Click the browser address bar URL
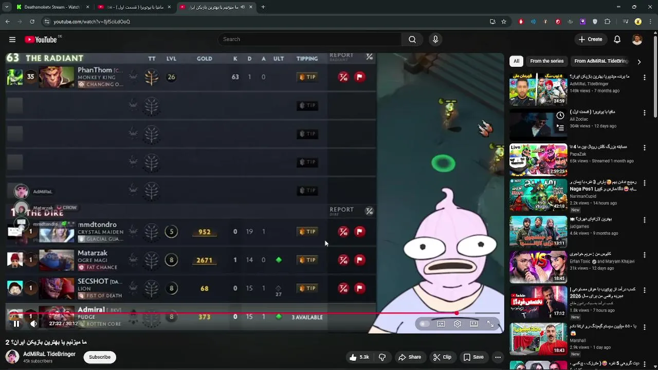Viewport: 658px width, 370px height. coord(92,22)
